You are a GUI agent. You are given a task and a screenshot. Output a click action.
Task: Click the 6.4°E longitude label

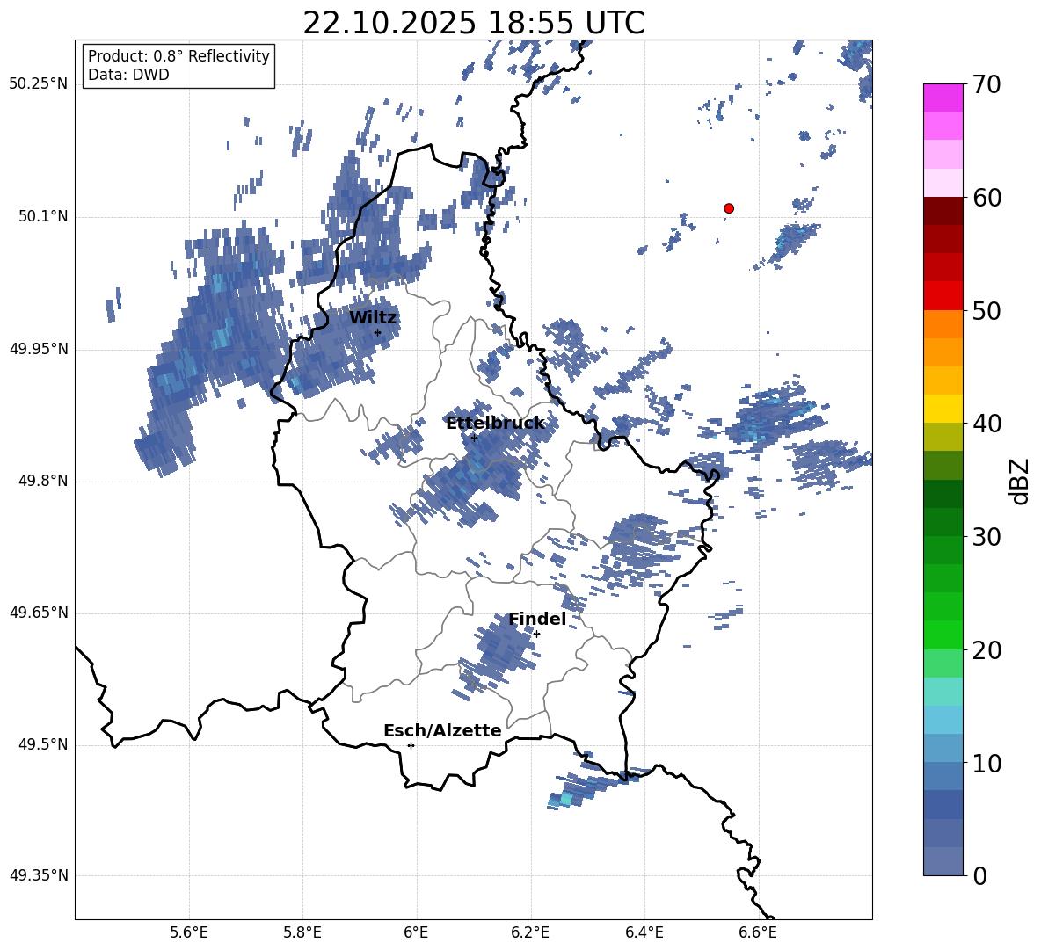(644, 932)
